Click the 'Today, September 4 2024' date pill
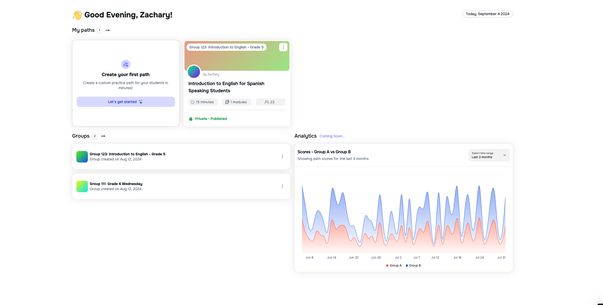603x305 pixels. [x=487, y=14]
